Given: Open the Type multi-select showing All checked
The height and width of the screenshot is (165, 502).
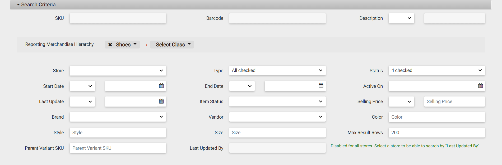Looking at the screenshot, I should [277, 70].
